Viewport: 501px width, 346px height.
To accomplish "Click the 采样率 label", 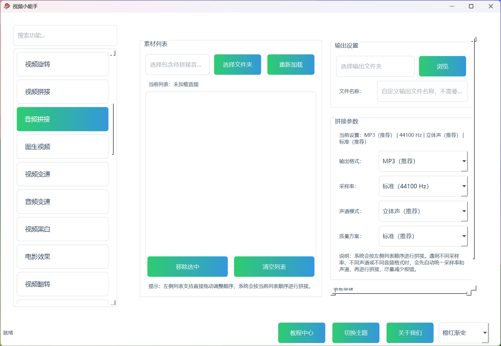I will click(348, 186).
